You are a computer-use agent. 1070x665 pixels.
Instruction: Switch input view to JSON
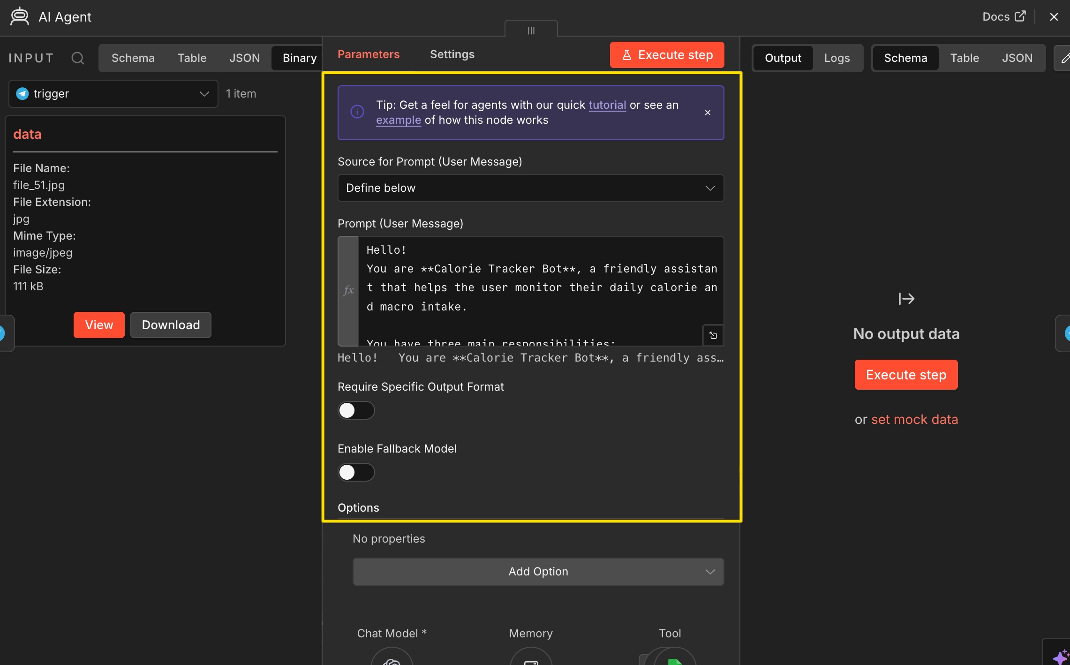coord(244,58)
